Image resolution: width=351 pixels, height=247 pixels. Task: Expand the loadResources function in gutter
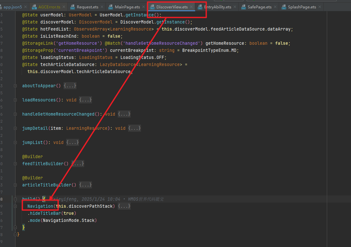pyautogui.click(x=15, y=100)
